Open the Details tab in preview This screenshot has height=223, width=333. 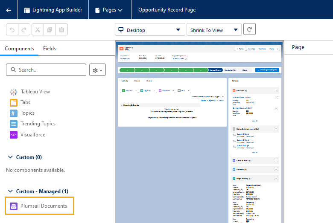(x=137, y=81)
